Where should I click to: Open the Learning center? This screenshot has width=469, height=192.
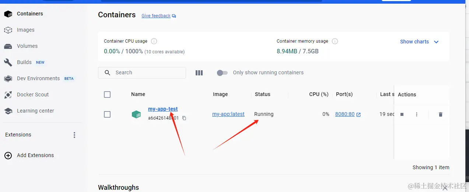[35, 111]
